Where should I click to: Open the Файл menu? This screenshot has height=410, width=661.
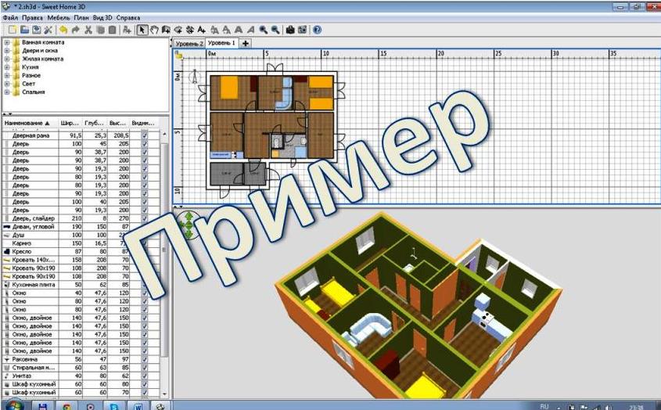[10, 18]
